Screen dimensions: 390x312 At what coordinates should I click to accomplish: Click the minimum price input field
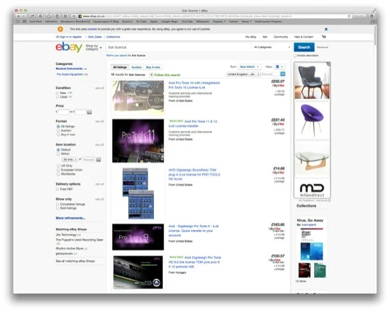(63, 112)
